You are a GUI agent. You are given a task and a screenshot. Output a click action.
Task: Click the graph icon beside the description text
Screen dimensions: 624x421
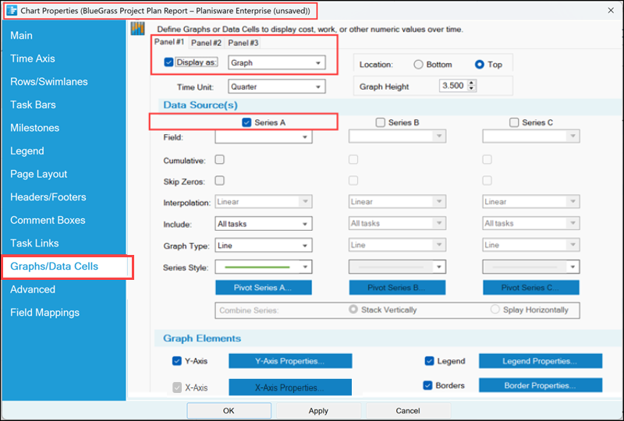138,29
